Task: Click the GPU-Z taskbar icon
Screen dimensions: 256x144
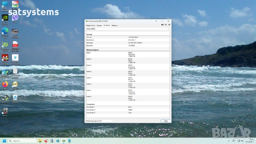Action: [64, 141]
